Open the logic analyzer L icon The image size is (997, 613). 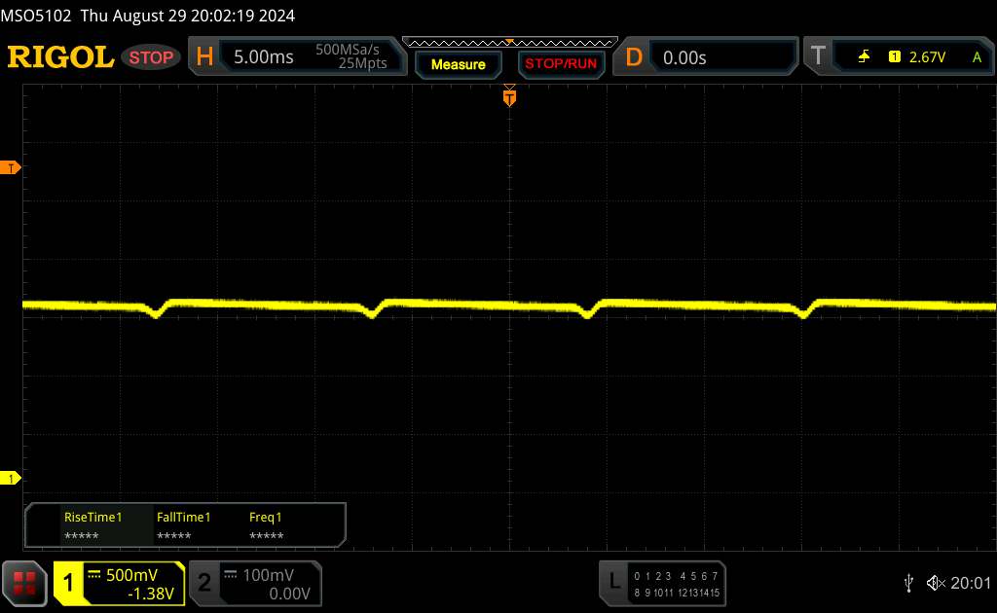tap(613, 581)
